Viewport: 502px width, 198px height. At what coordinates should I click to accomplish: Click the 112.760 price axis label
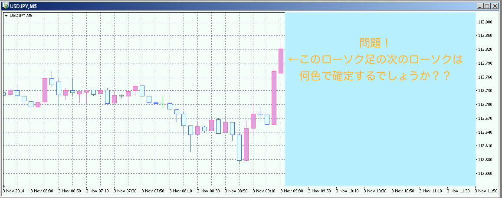[x=485, y=77]
